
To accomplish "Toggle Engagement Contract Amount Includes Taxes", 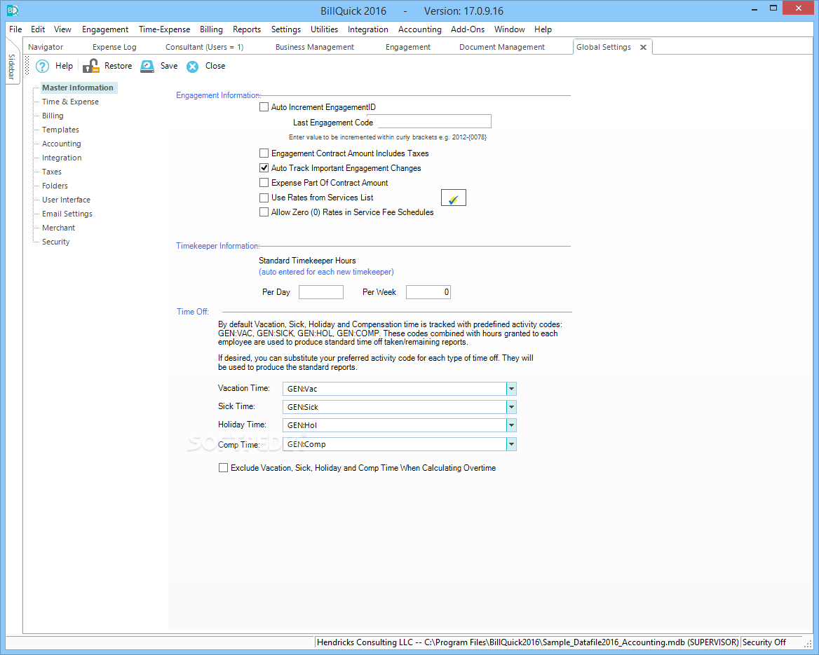I will [x=264, y=153].
